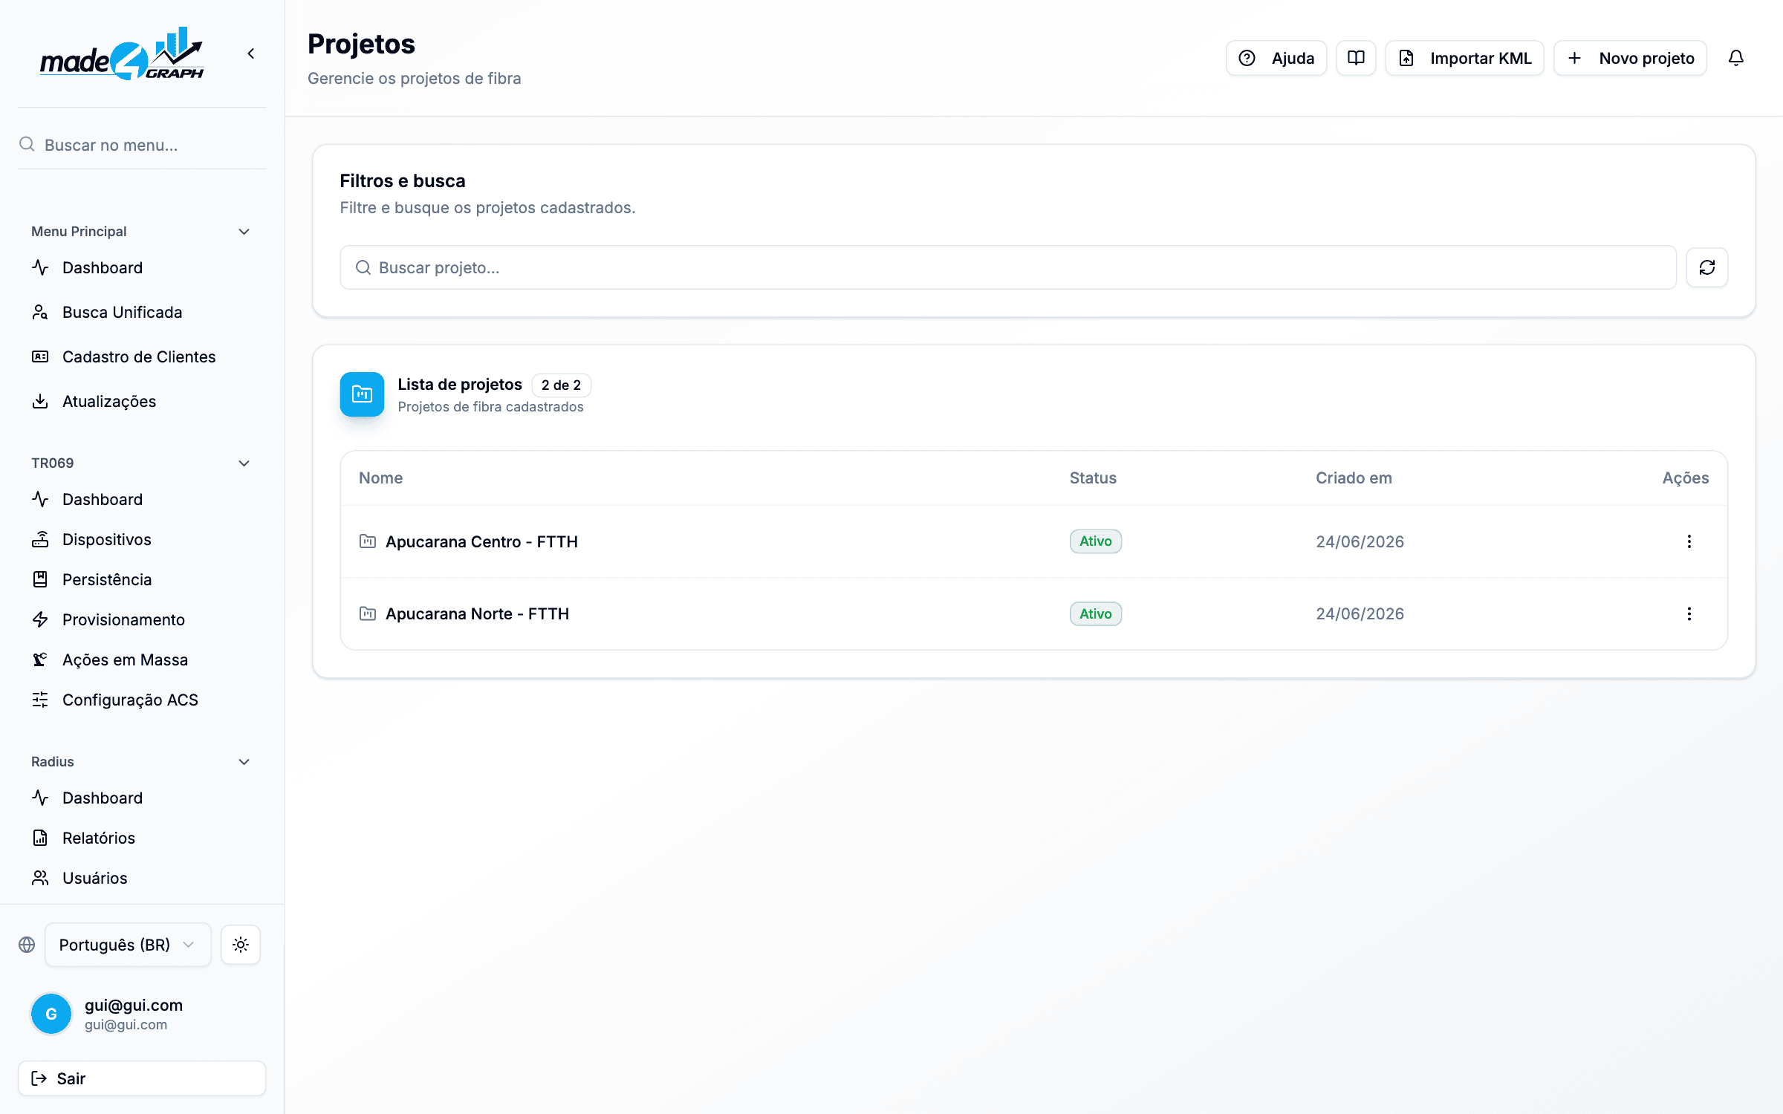Click date 24/06/2026 in Apucarana Norte row
Screen dimensions: 1783x1114
[x=1360, y=613]
